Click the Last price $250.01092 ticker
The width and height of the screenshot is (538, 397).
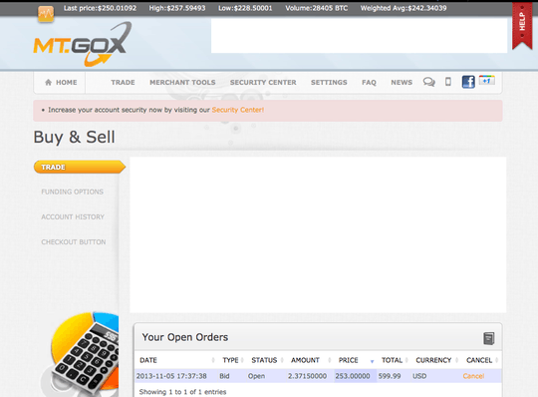point(100,8)
